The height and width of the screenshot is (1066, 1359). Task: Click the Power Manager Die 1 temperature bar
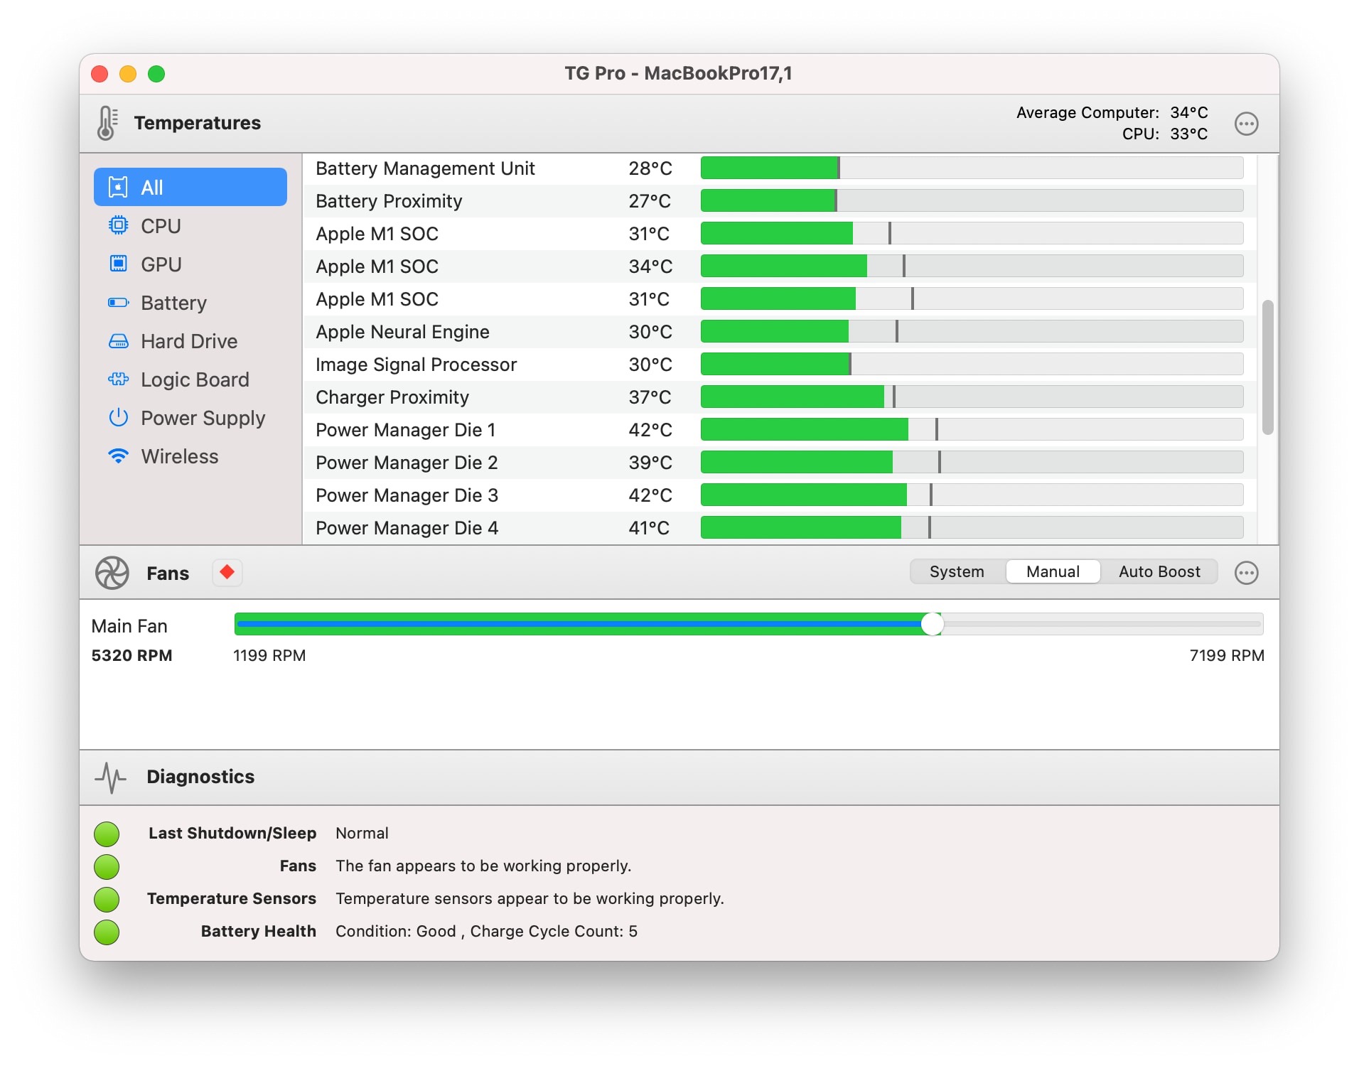click(x=972, y=429)
